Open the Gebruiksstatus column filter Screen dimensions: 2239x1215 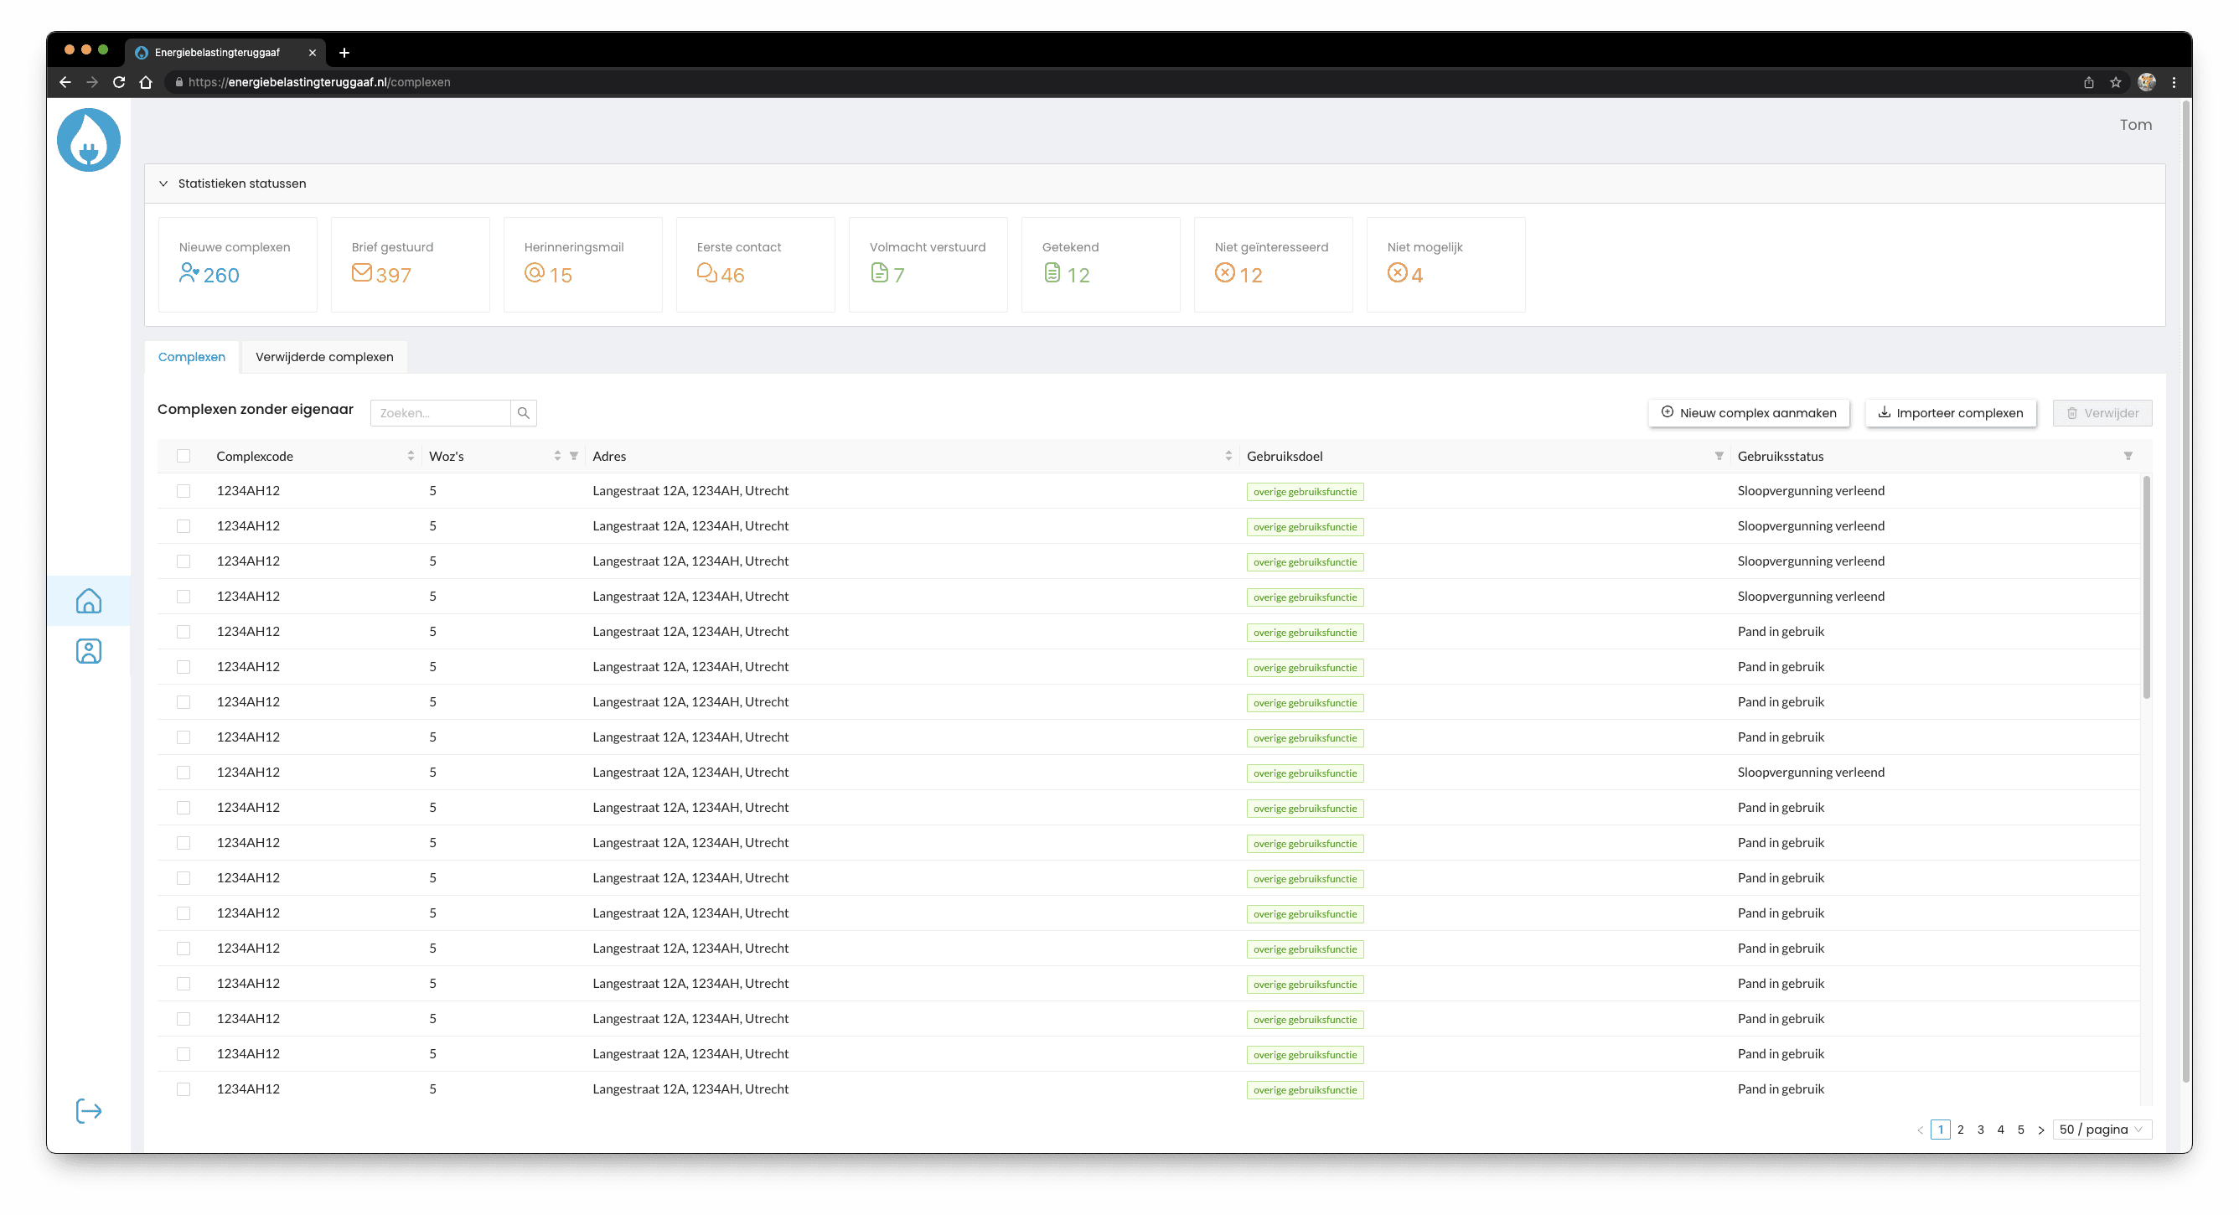coord(2128,455)
